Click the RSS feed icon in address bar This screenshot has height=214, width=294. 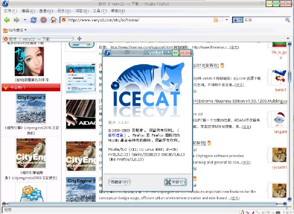(216, 20)
